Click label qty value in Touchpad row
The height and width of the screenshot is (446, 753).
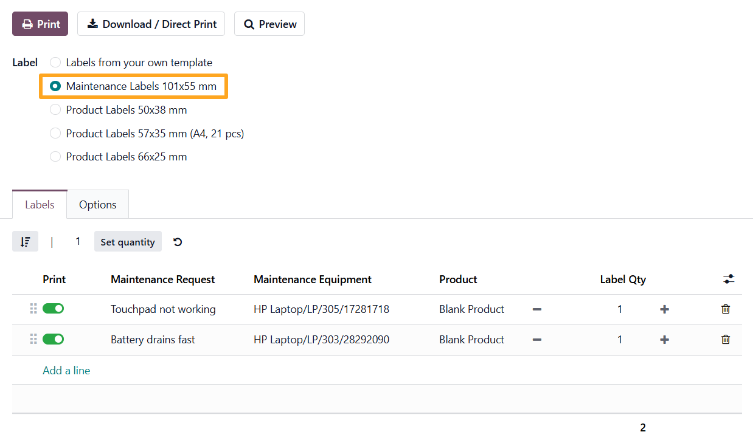click(x=620, y=309)
